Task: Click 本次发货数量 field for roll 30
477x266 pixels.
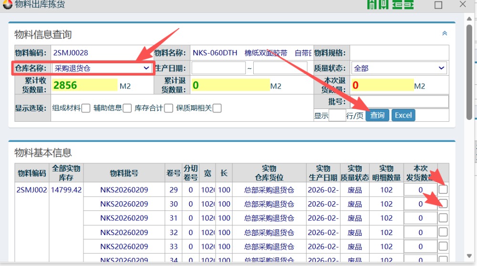Action: pyautogui.click(x=420, y=204)
